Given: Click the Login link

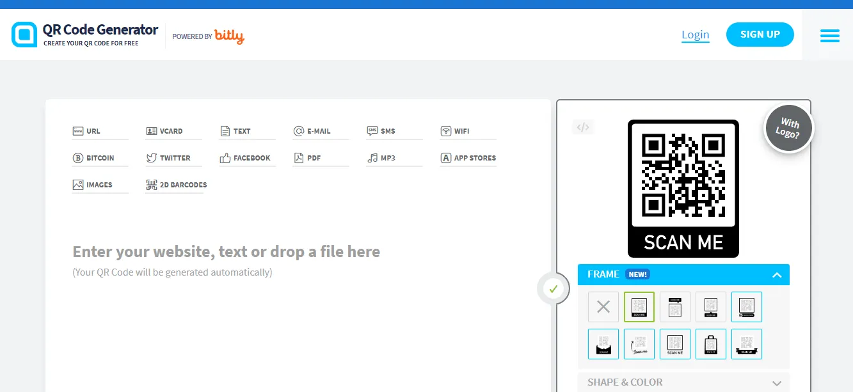Looking at the screenshot, I should (695, 35).
